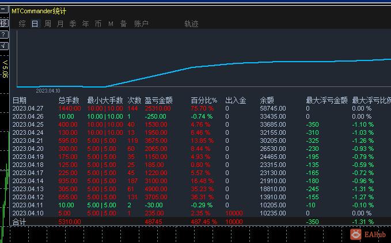Image resolution: width=391 pixels, height=243 pixels.
Task: Click the 58745.00 balance value
Action: [x=273, y=108]
